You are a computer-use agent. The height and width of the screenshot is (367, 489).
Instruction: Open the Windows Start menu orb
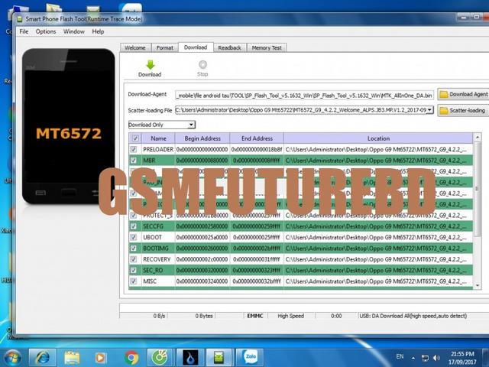coord(11,358)
